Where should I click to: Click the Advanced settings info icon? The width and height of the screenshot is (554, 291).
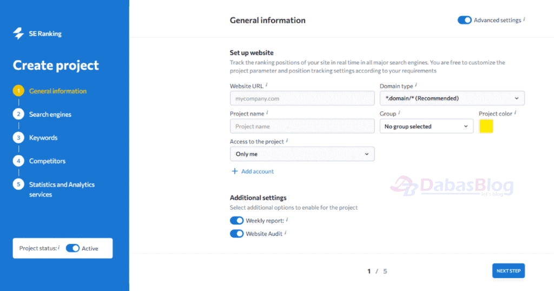click(x=524, y=19)
